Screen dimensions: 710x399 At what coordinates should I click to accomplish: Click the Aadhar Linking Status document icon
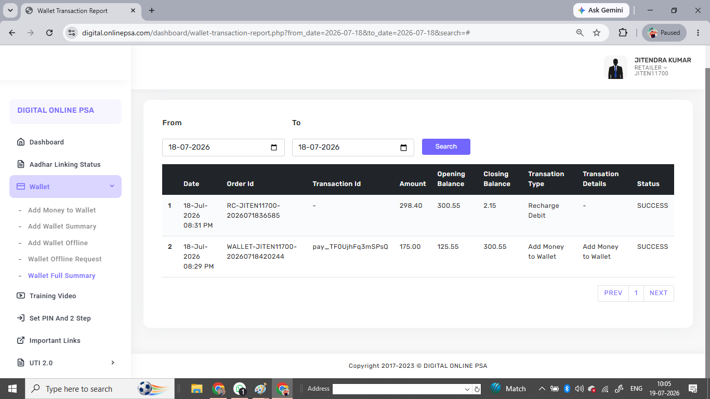21,164
